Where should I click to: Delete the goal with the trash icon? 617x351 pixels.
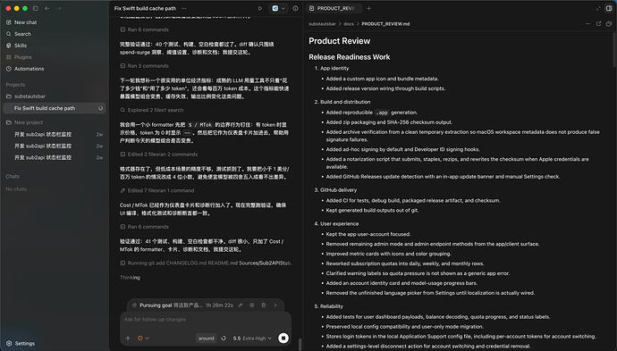click(264, 305)
